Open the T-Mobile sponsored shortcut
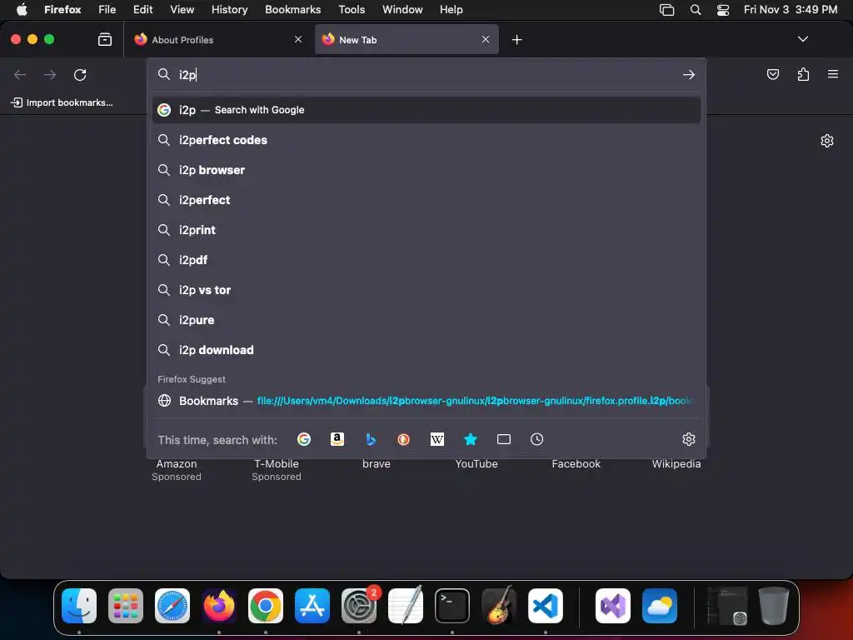 click(277, 470)
